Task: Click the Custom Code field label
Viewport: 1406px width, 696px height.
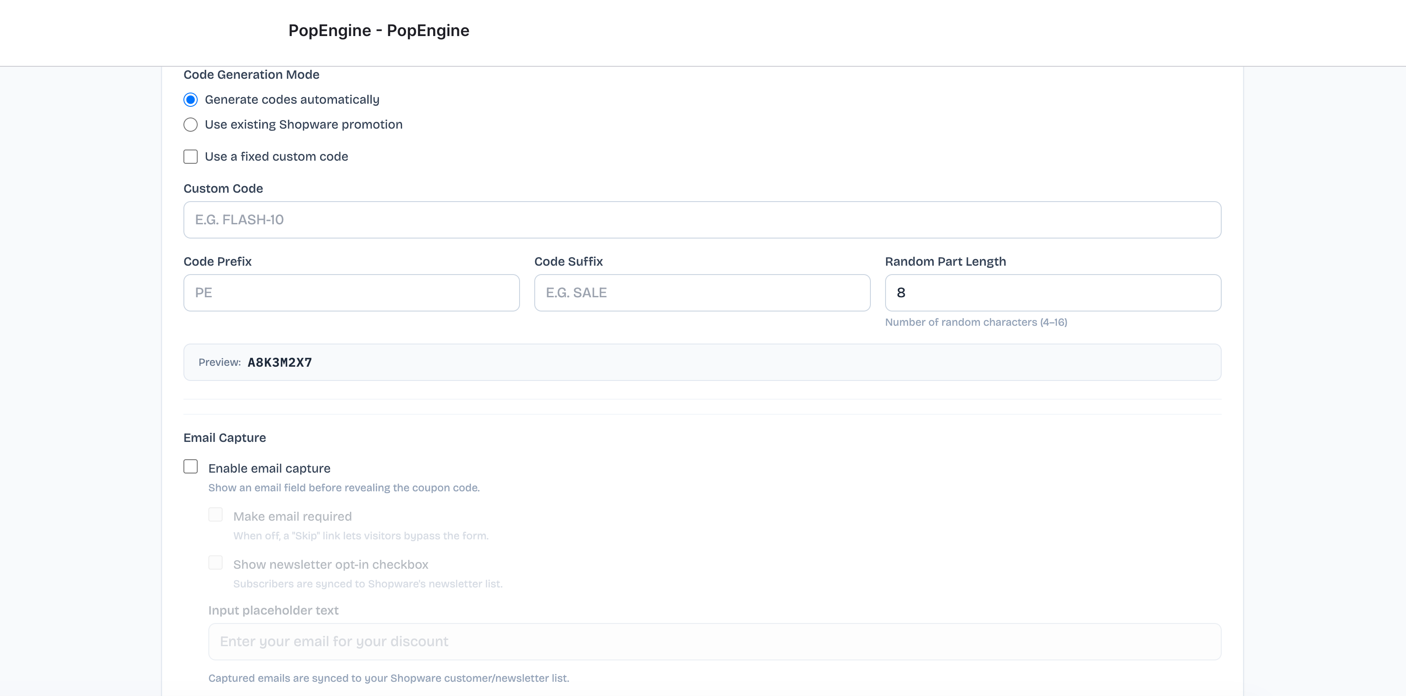Action: click(223, 189)
